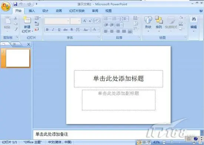Screen dimensions: 204x145
Task: Close the slides pane with X
Action: pyautogui.click(x=29, y=45)
